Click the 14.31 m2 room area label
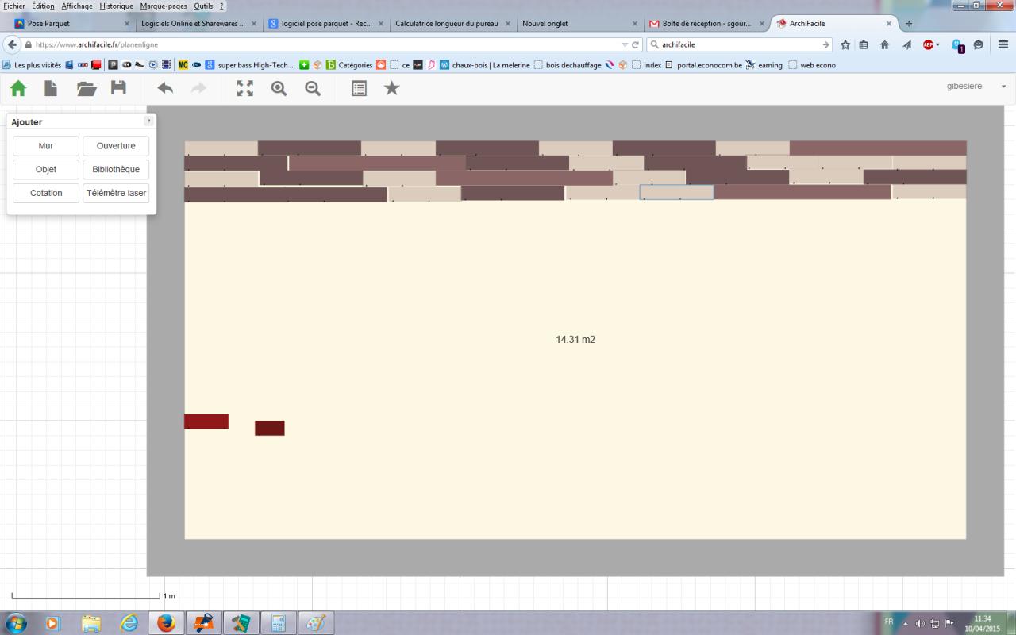 click(575, 340)
